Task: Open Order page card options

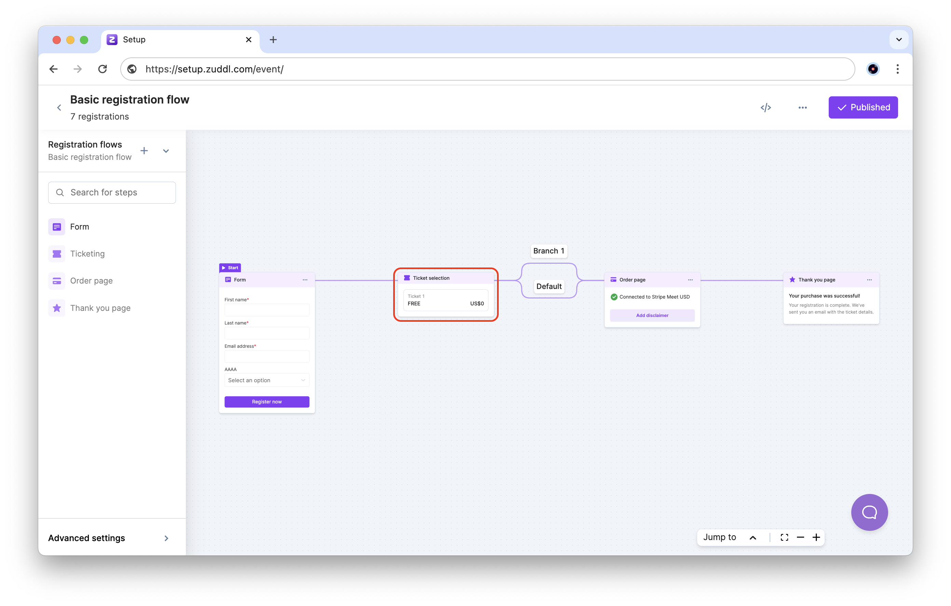Action: click(690, 280)
